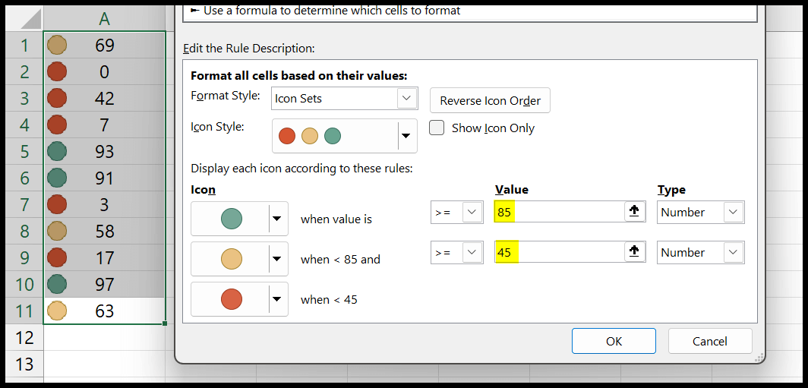Click the Reverse Icon Order button
Image resolution: width=808 pixels, height=388 pixels.
click(490, 101)
